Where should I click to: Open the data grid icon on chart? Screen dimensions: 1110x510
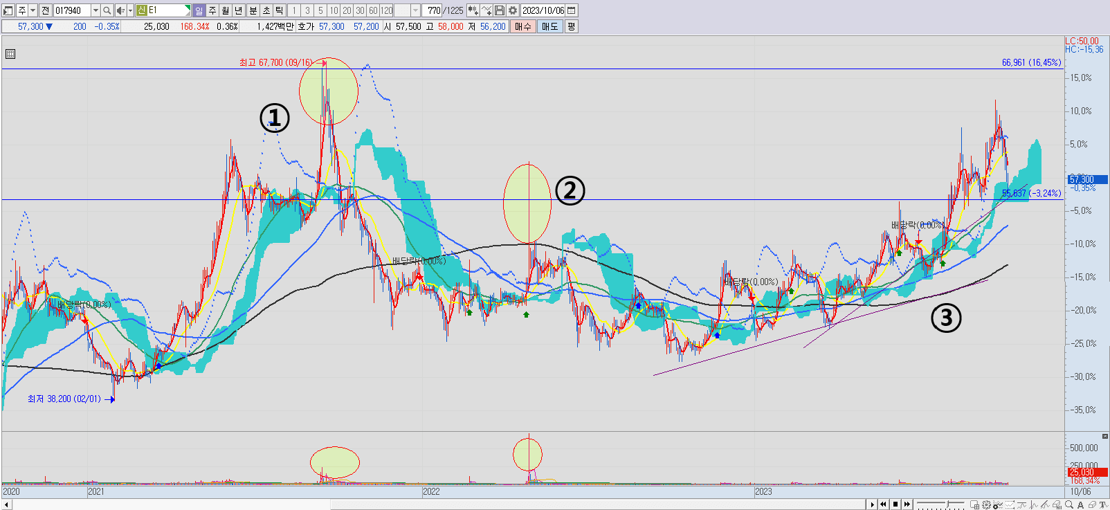click(10, 54)
